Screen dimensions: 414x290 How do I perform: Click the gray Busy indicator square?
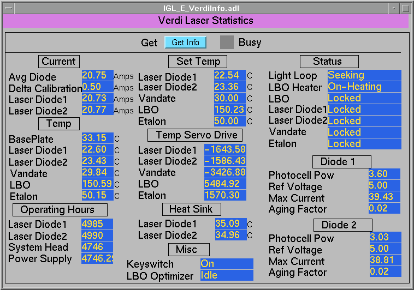tap(227, 42)
